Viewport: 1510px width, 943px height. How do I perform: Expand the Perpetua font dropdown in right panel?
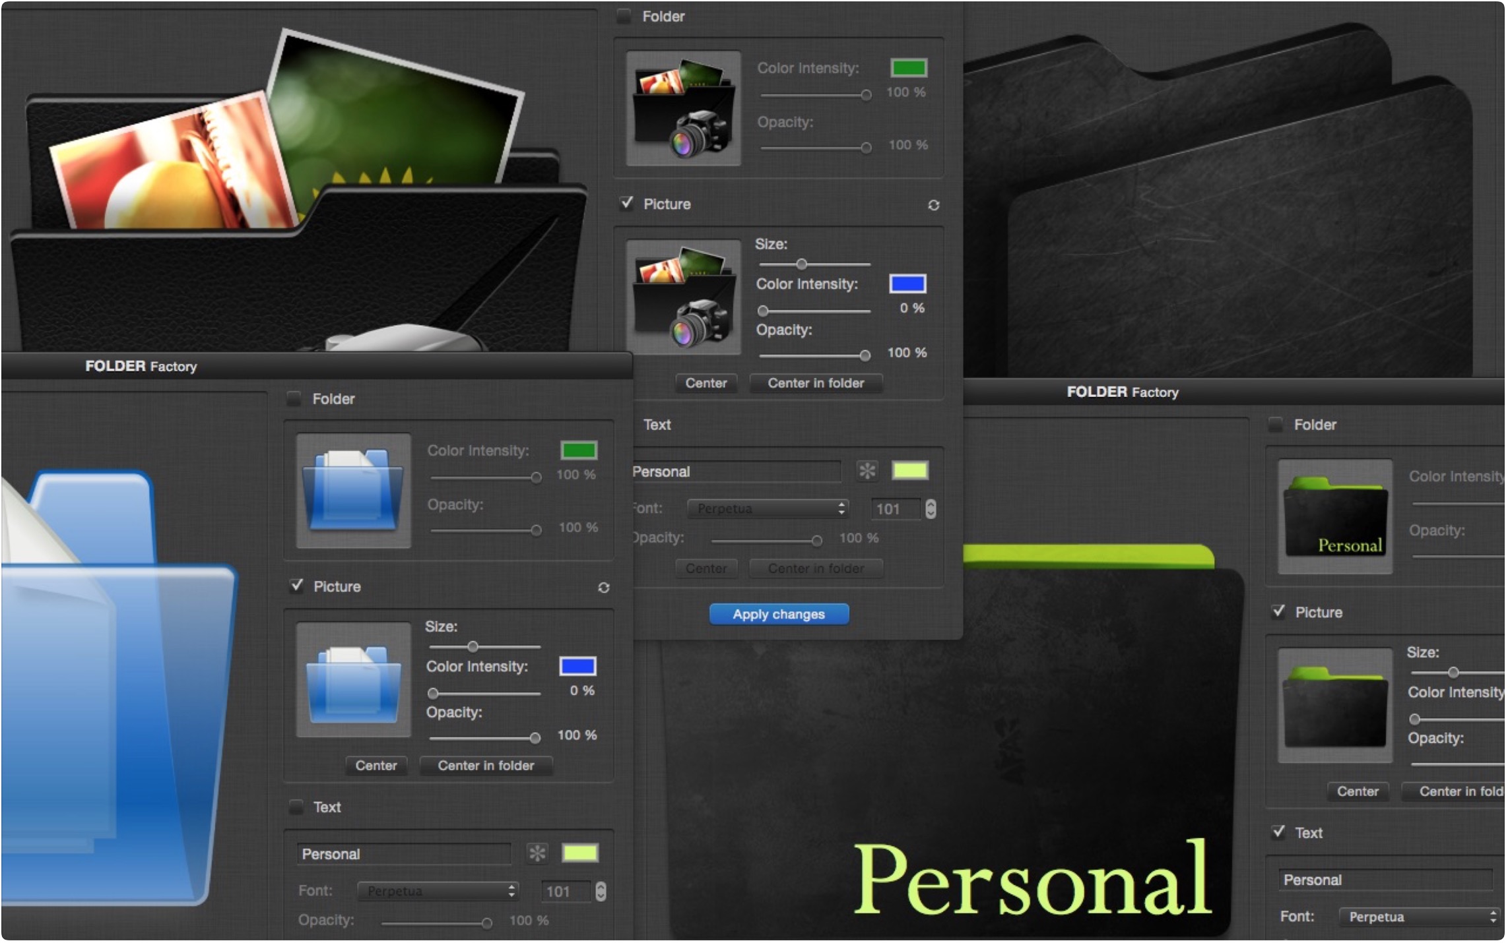pyautogui.click(x=1421, y=918)
